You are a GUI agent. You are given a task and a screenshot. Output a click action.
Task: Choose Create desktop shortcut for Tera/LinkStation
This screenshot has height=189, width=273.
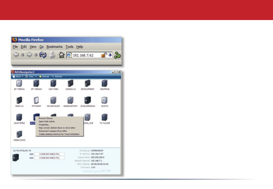pos(60,134)
